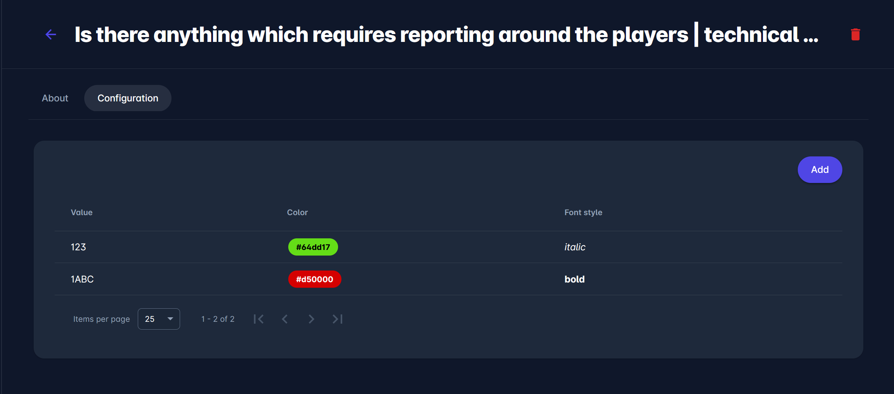Go to first page of results

259,319
